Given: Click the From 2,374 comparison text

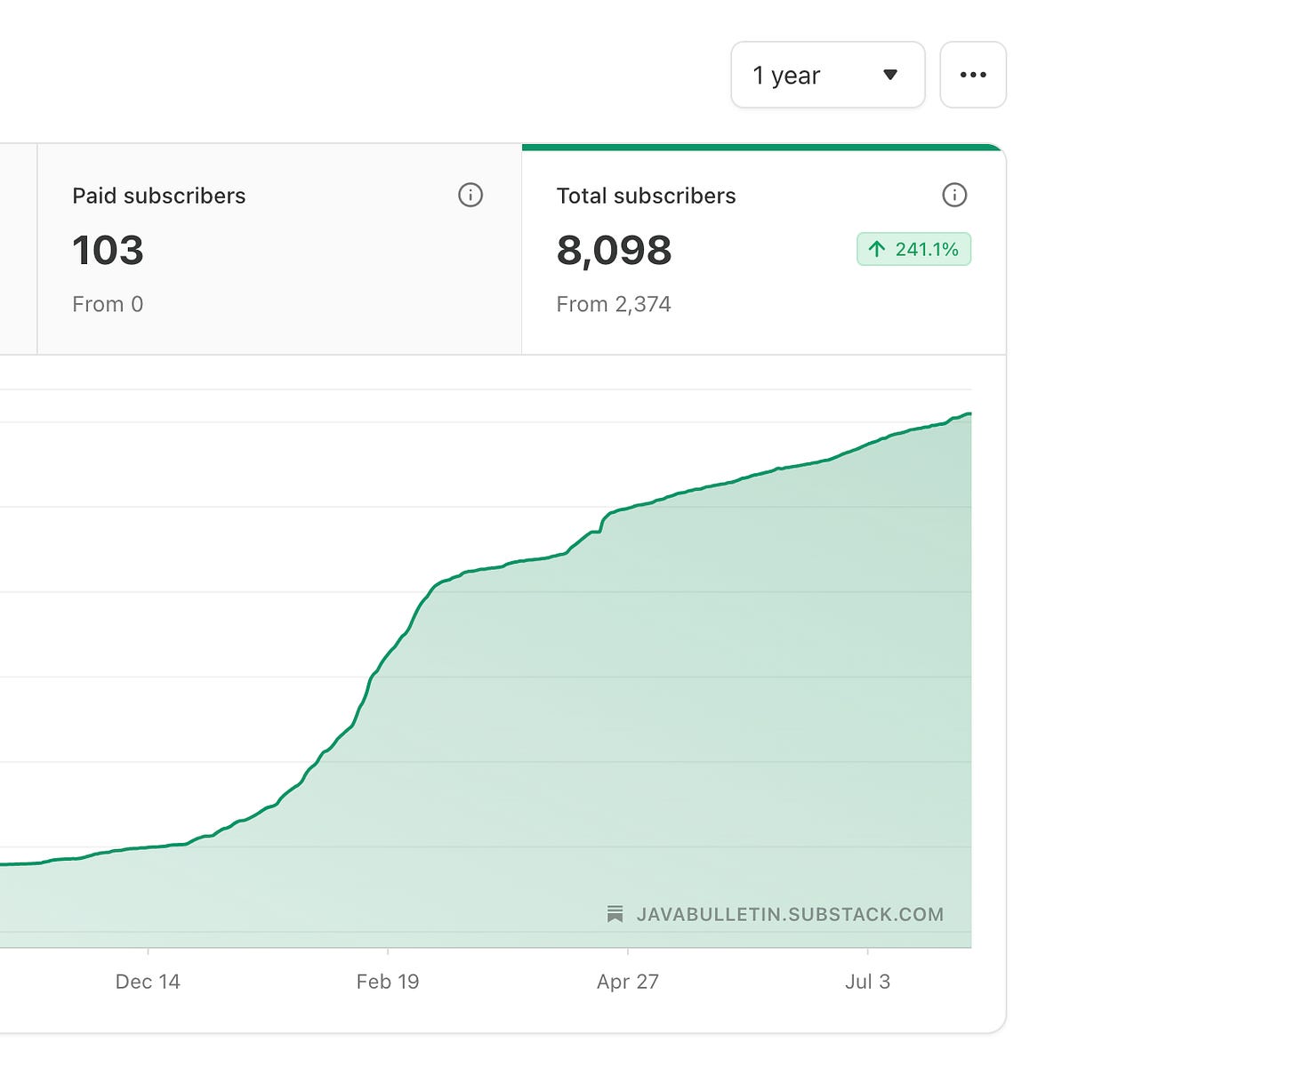Looking at the screenshot, I should click(614, 304).
